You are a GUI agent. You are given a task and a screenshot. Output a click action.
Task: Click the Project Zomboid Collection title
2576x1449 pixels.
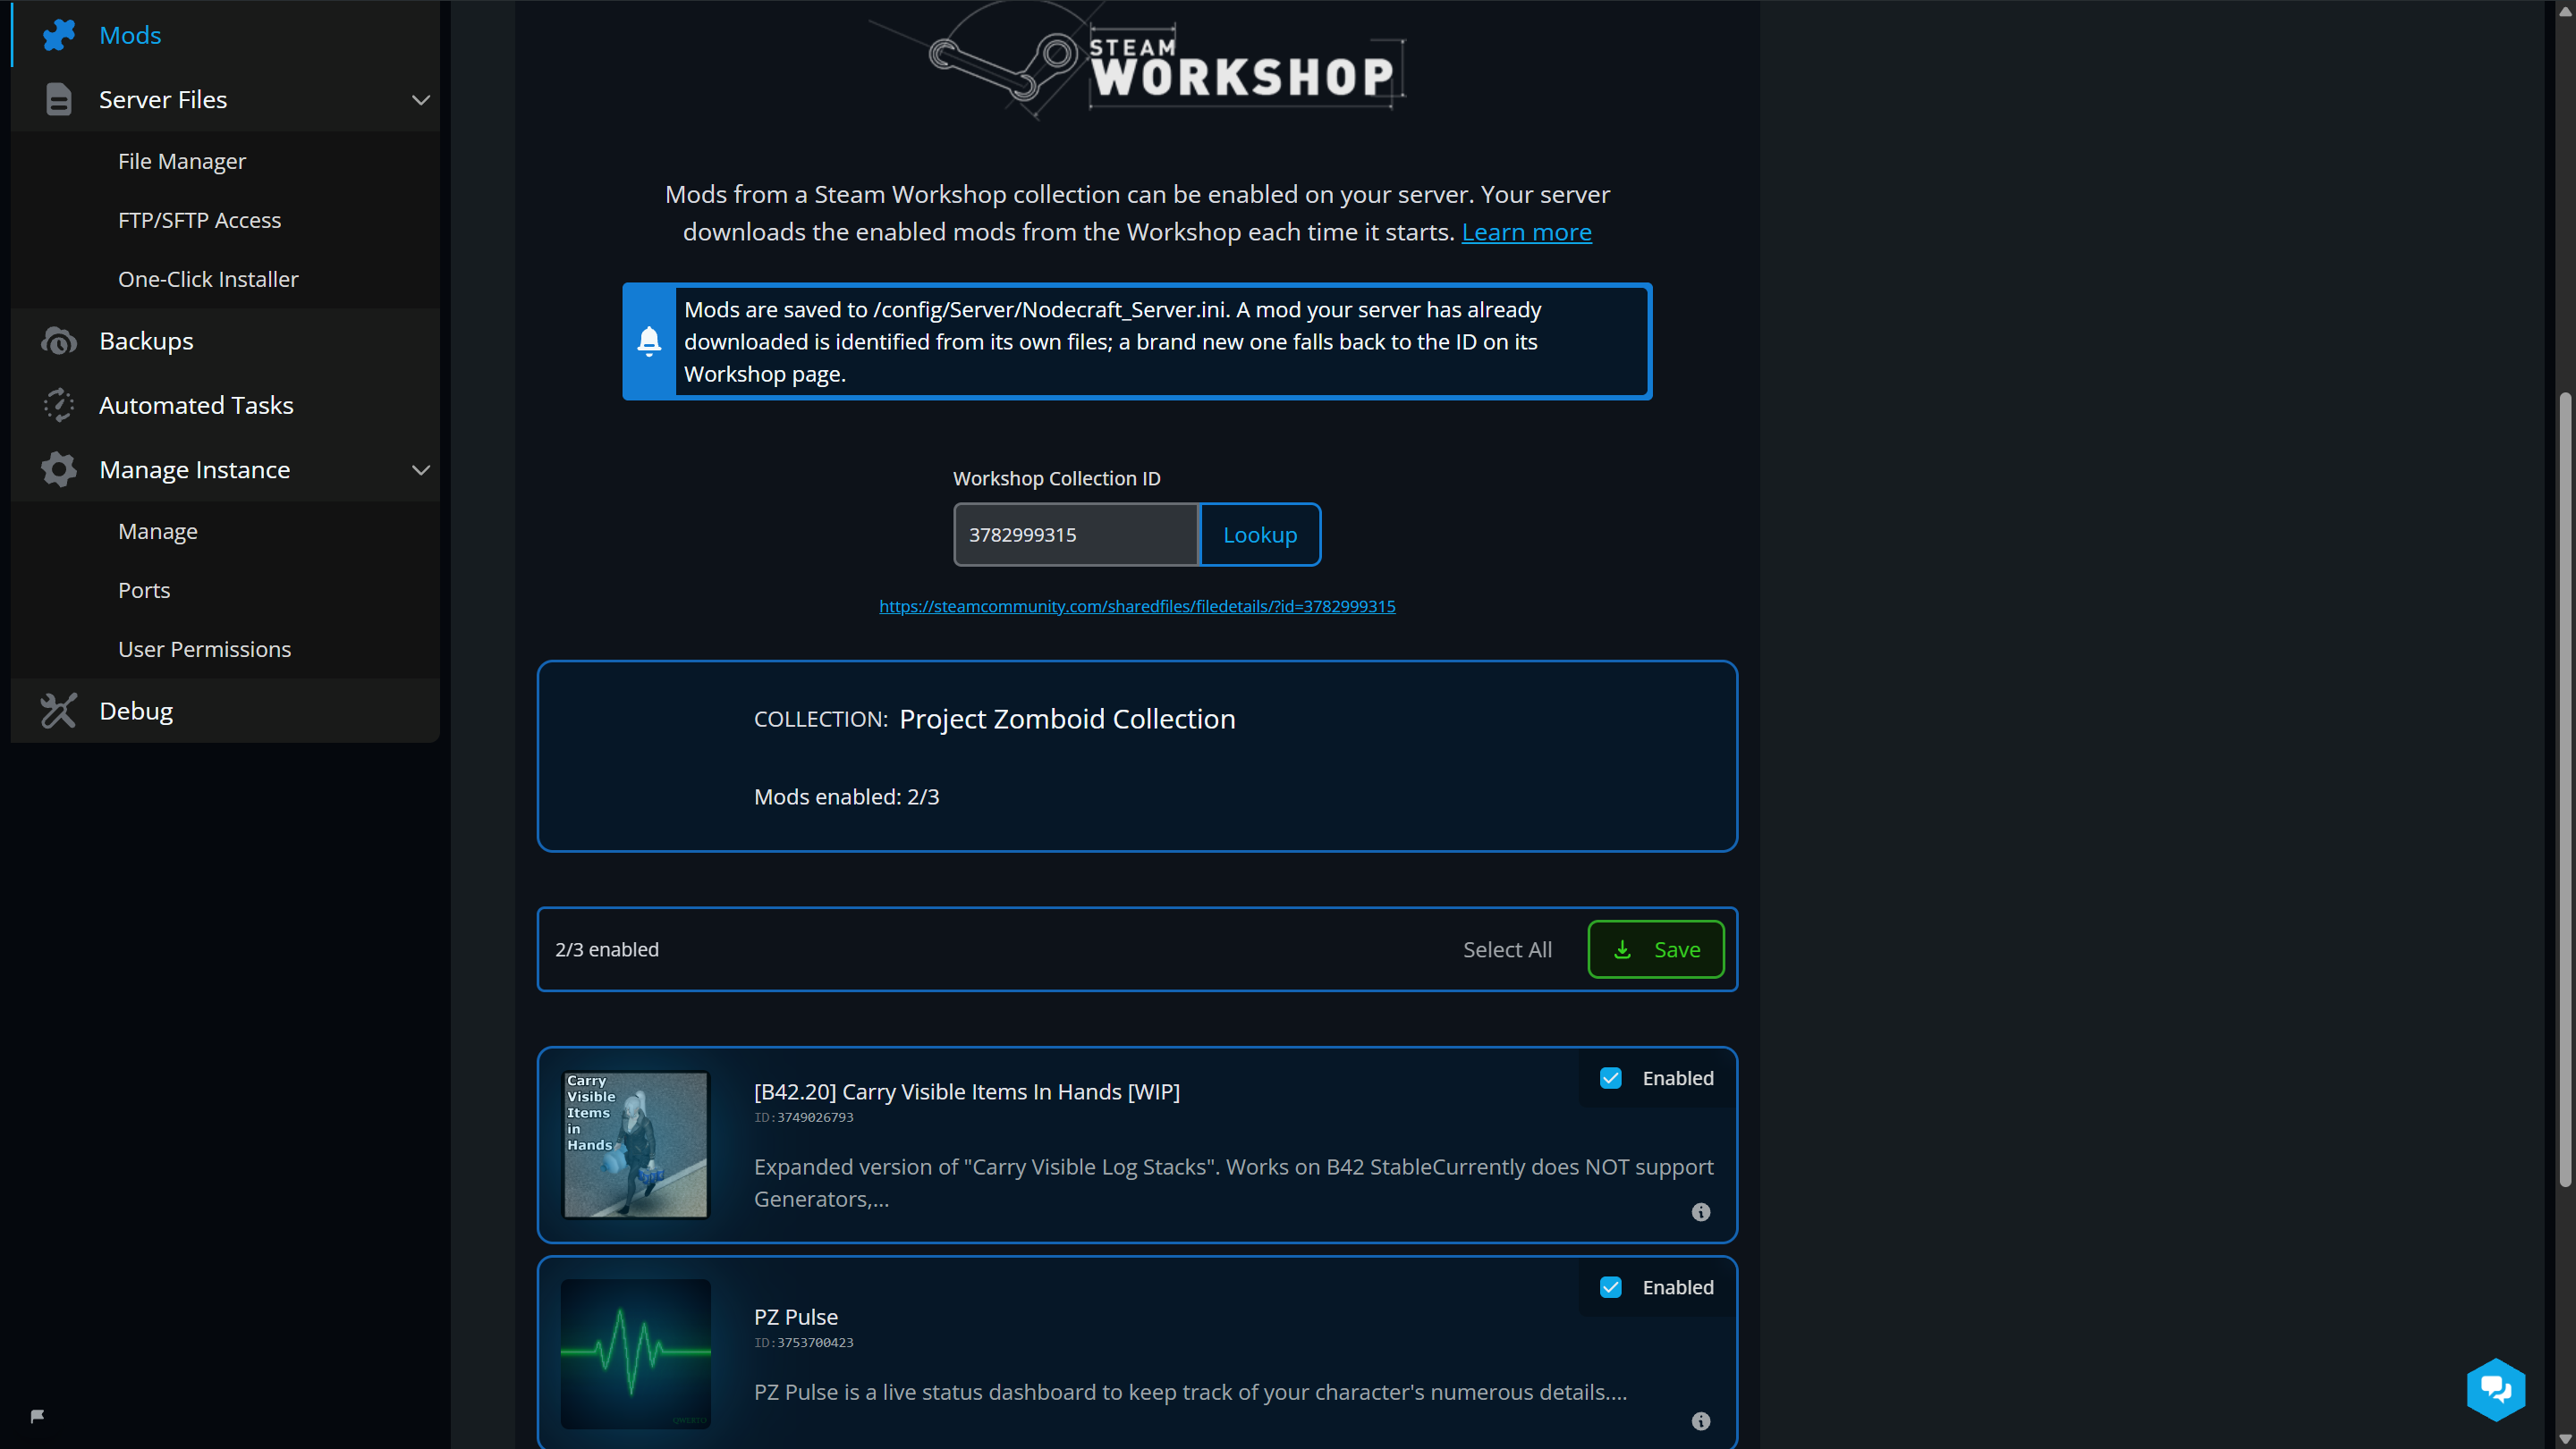pos(1067,719)
